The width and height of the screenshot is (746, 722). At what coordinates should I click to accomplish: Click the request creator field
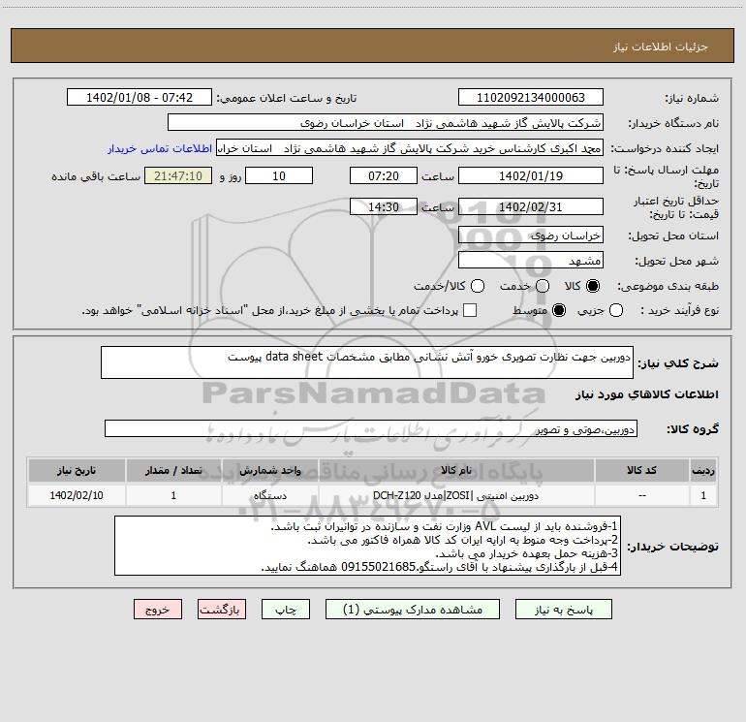410,148
